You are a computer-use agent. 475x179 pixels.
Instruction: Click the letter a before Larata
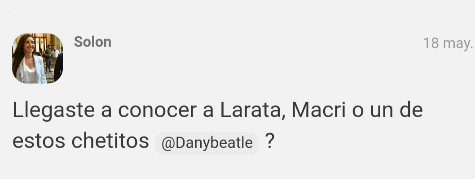pyautogui.click(x=208, y=112)
